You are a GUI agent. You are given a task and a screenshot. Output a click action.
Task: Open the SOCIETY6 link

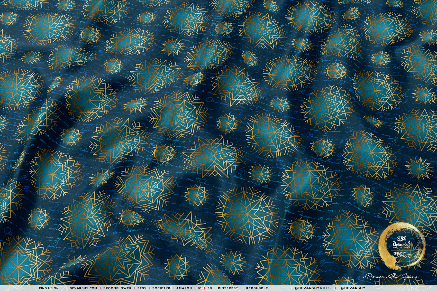click(x=161, y=288)
